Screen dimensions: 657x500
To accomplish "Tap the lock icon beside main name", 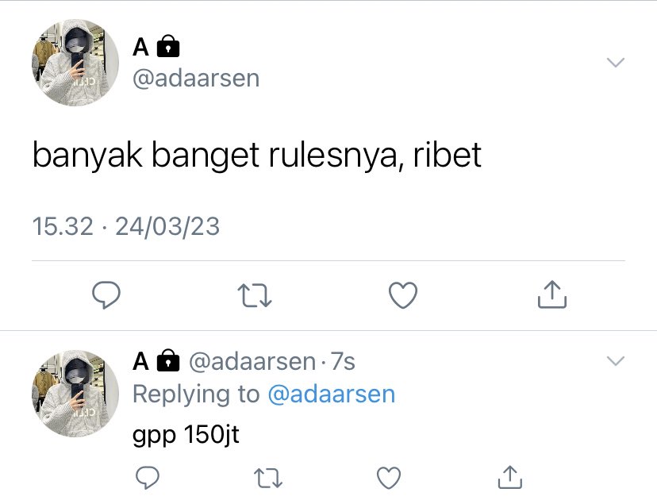I will pyautogui.click(x=168, y=46).
